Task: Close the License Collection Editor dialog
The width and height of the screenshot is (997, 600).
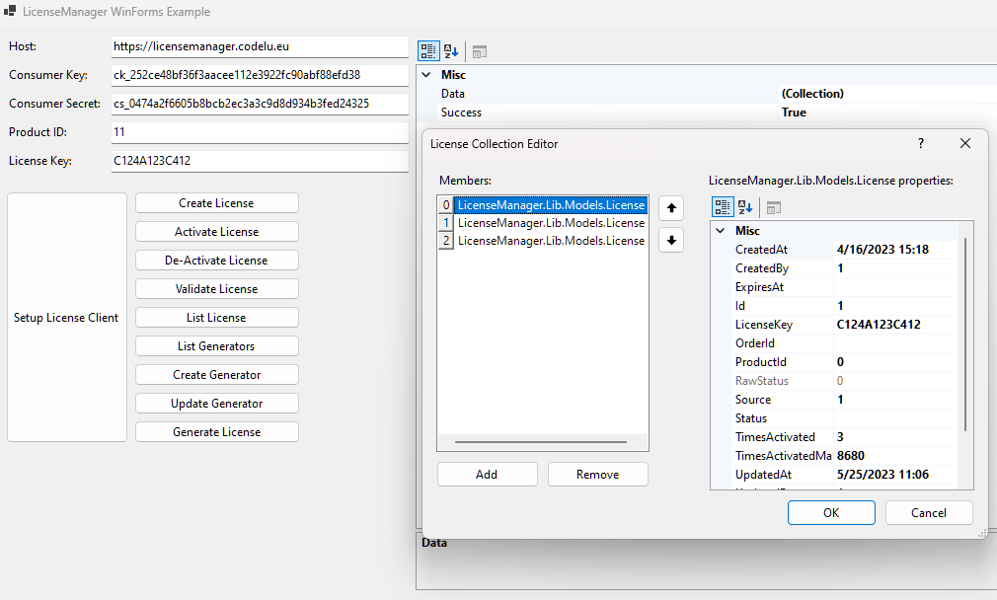Action: coord(965,144)
